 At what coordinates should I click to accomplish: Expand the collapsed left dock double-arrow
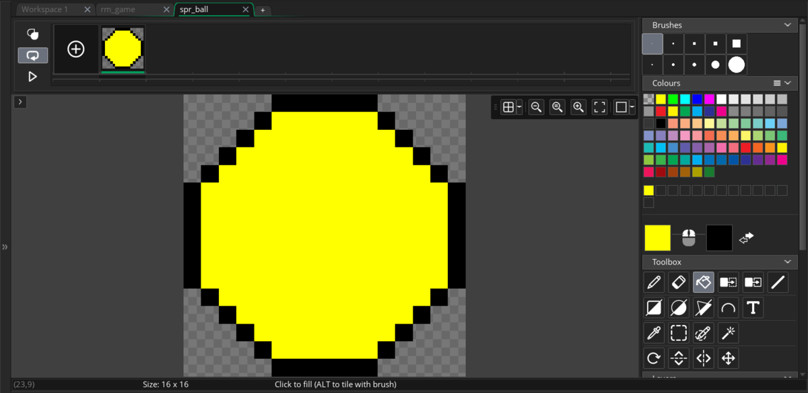5,247
